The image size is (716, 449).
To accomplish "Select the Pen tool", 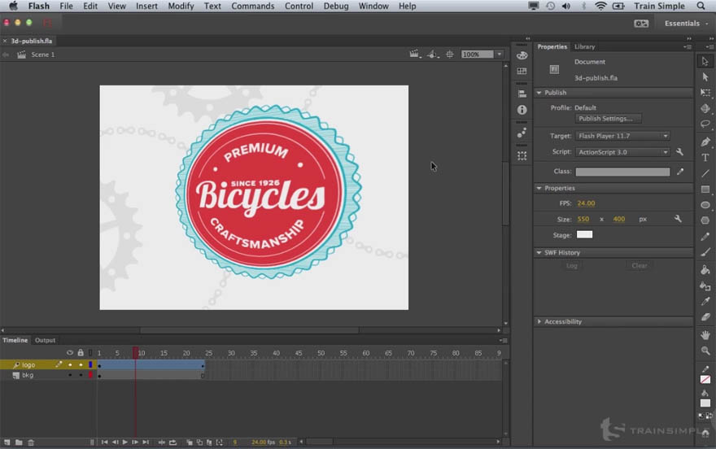I will tap(705, 142).
